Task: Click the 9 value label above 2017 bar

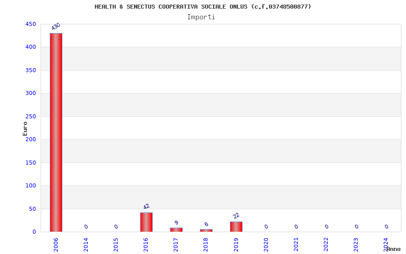Action: 176,223
